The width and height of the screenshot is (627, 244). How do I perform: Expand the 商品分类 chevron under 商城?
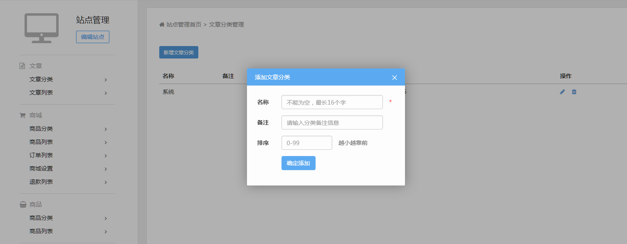(105, 129)
